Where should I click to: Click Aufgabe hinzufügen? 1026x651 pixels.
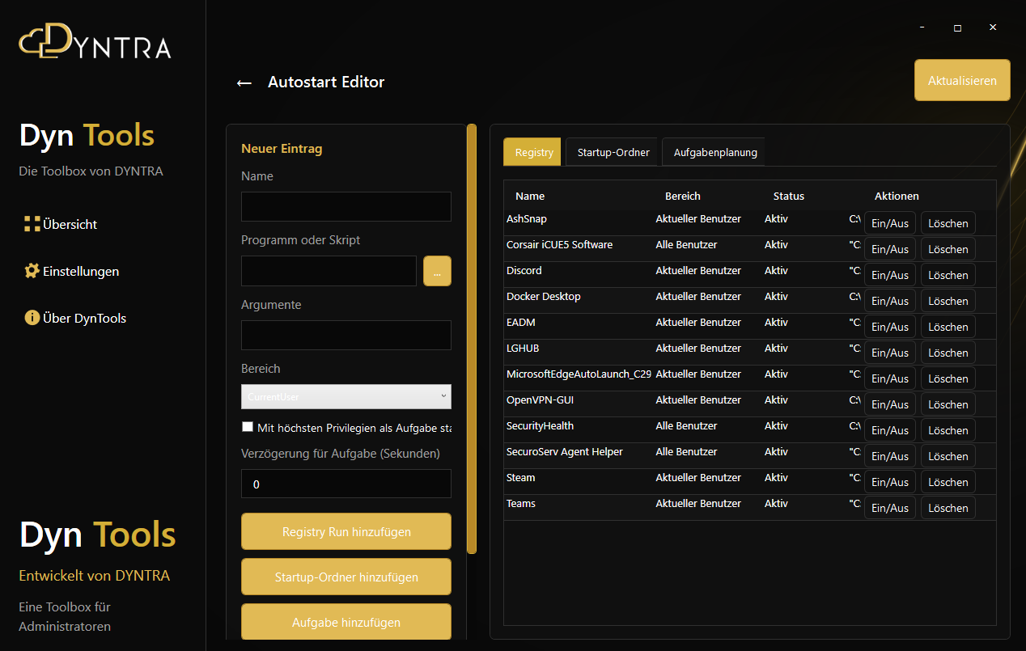[346, 622]
